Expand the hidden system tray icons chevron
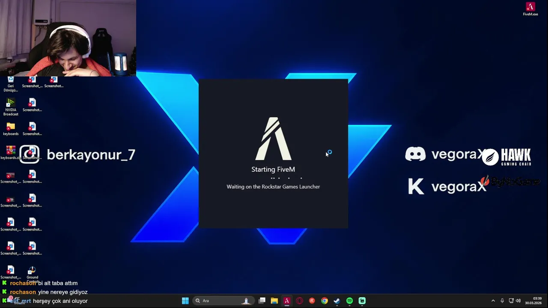 [x=493, y=301]
